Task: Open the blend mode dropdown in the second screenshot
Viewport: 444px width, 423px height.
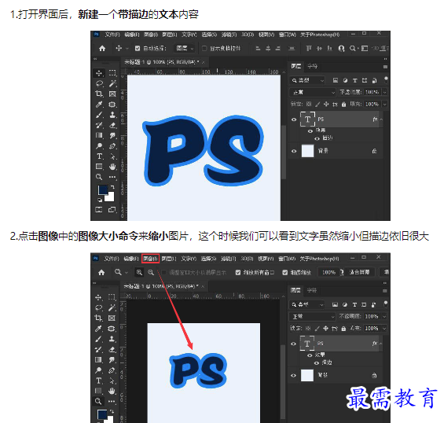Action: [312, 317]
